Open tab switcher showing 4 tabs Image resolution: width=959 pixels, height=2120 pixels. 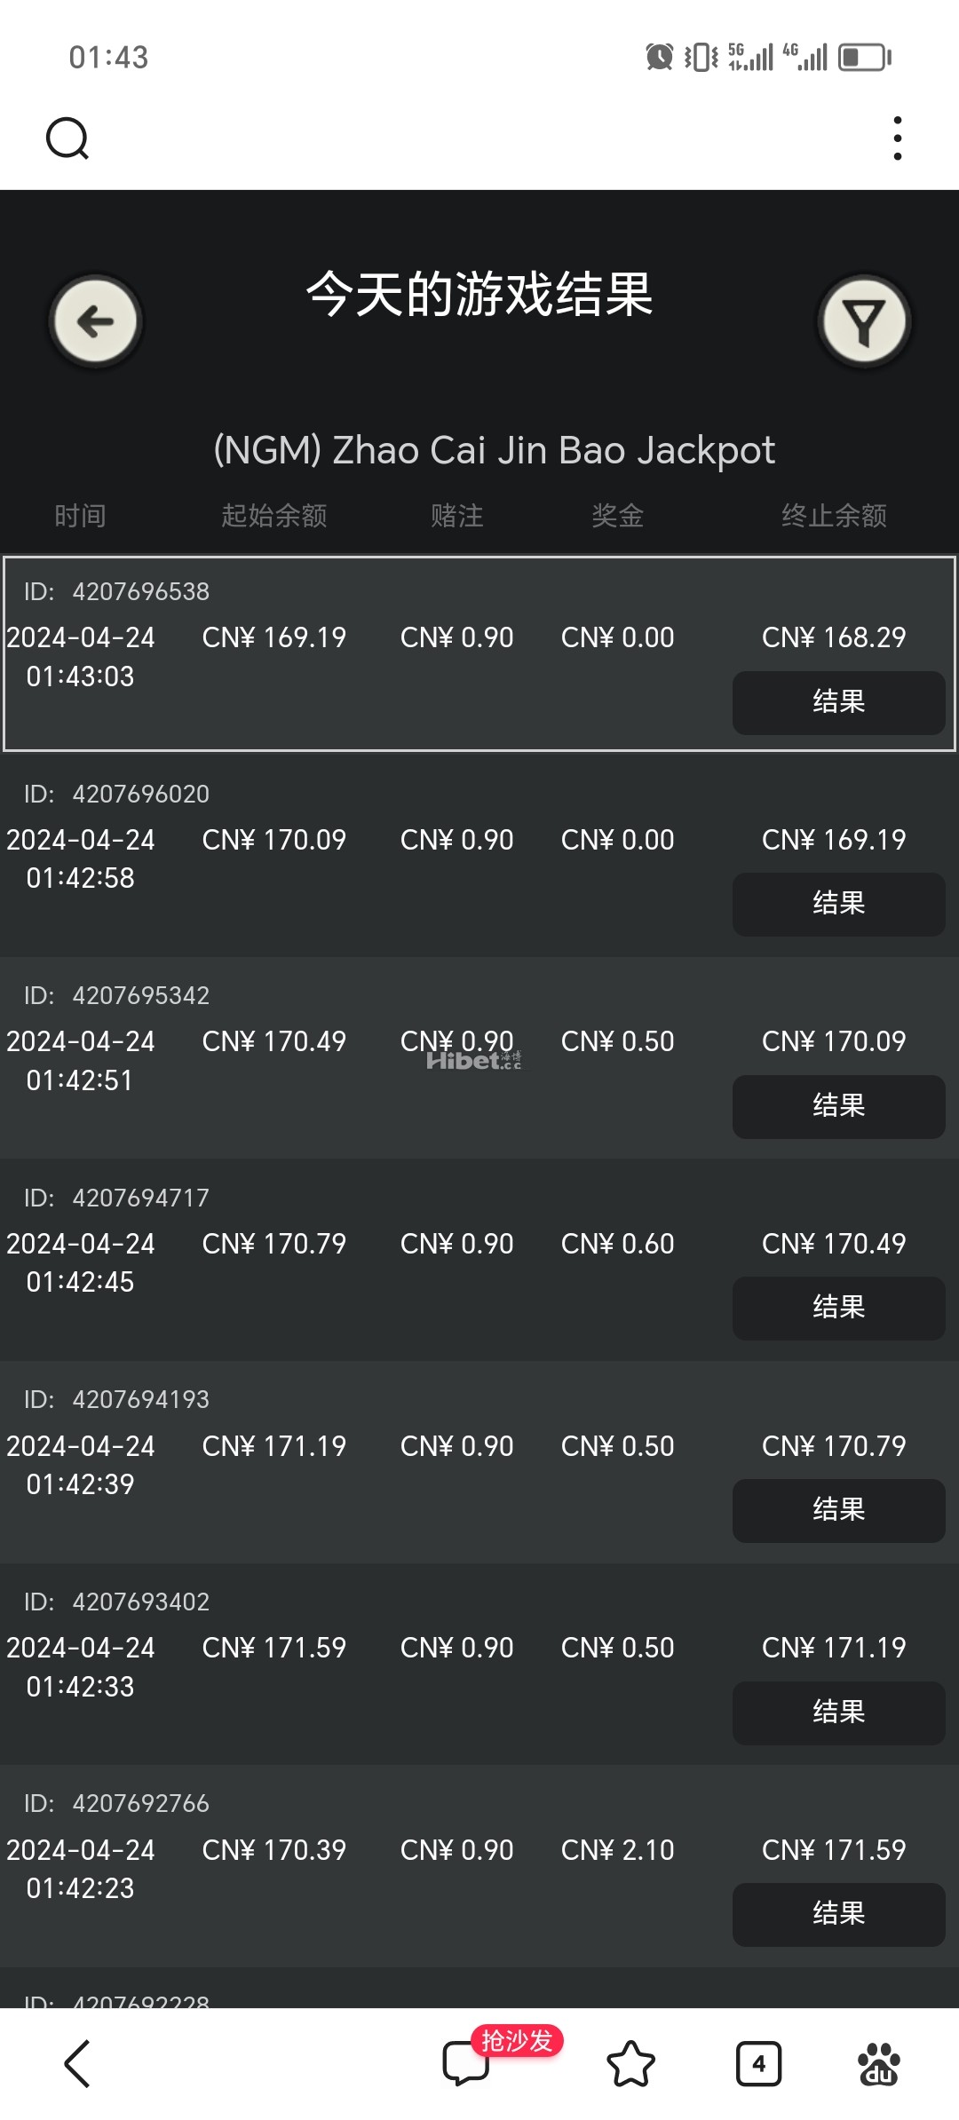point(758,2063)
